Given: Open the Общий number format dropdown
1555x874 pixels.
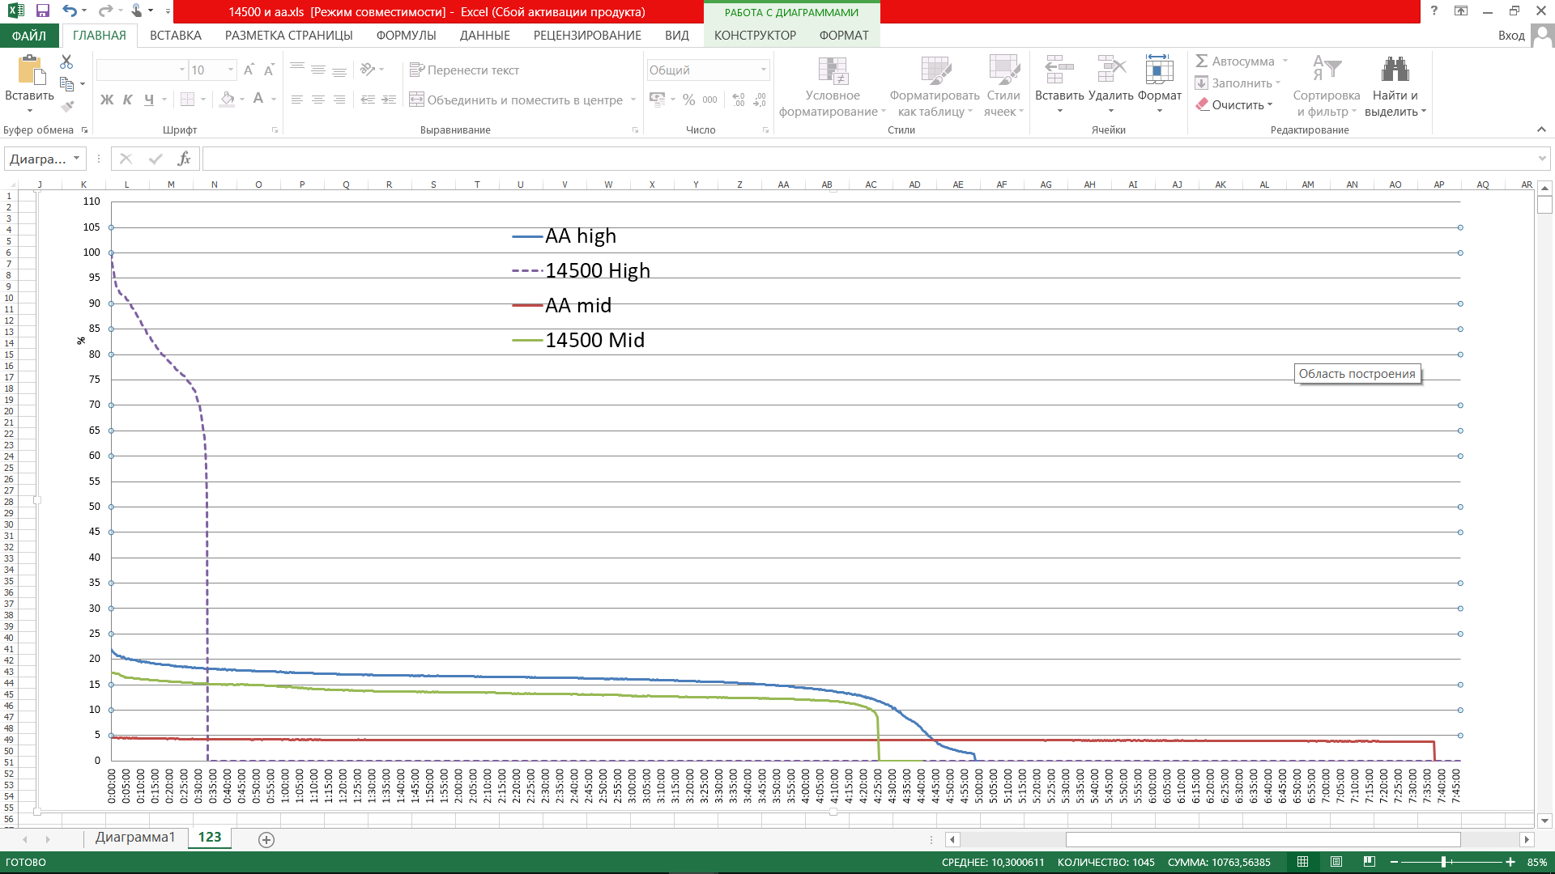Looking at the screenshot, I should point(763,70).
